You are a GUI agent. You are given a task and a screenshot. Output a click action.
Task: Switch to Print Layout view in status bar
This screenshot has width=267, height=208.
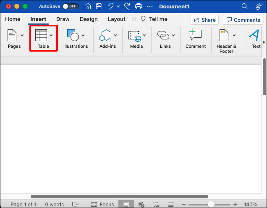click(126, 204)
